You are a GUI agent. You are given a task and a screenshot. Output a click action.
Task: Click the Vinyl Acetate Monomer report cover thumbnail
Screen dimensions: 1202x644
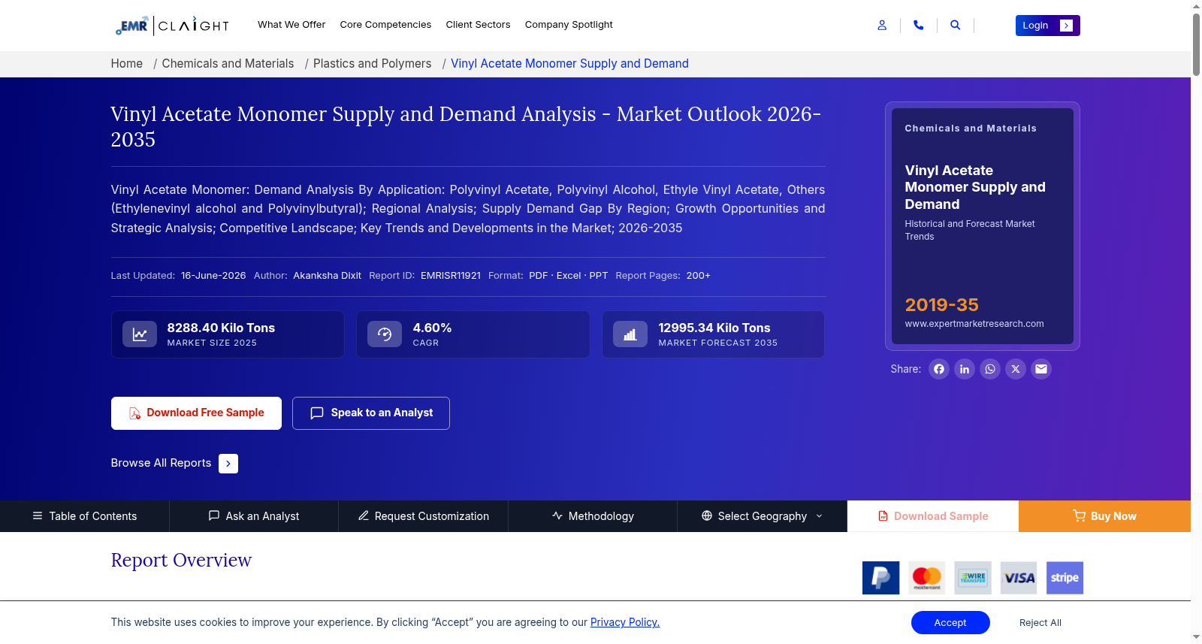pos(983,226)
